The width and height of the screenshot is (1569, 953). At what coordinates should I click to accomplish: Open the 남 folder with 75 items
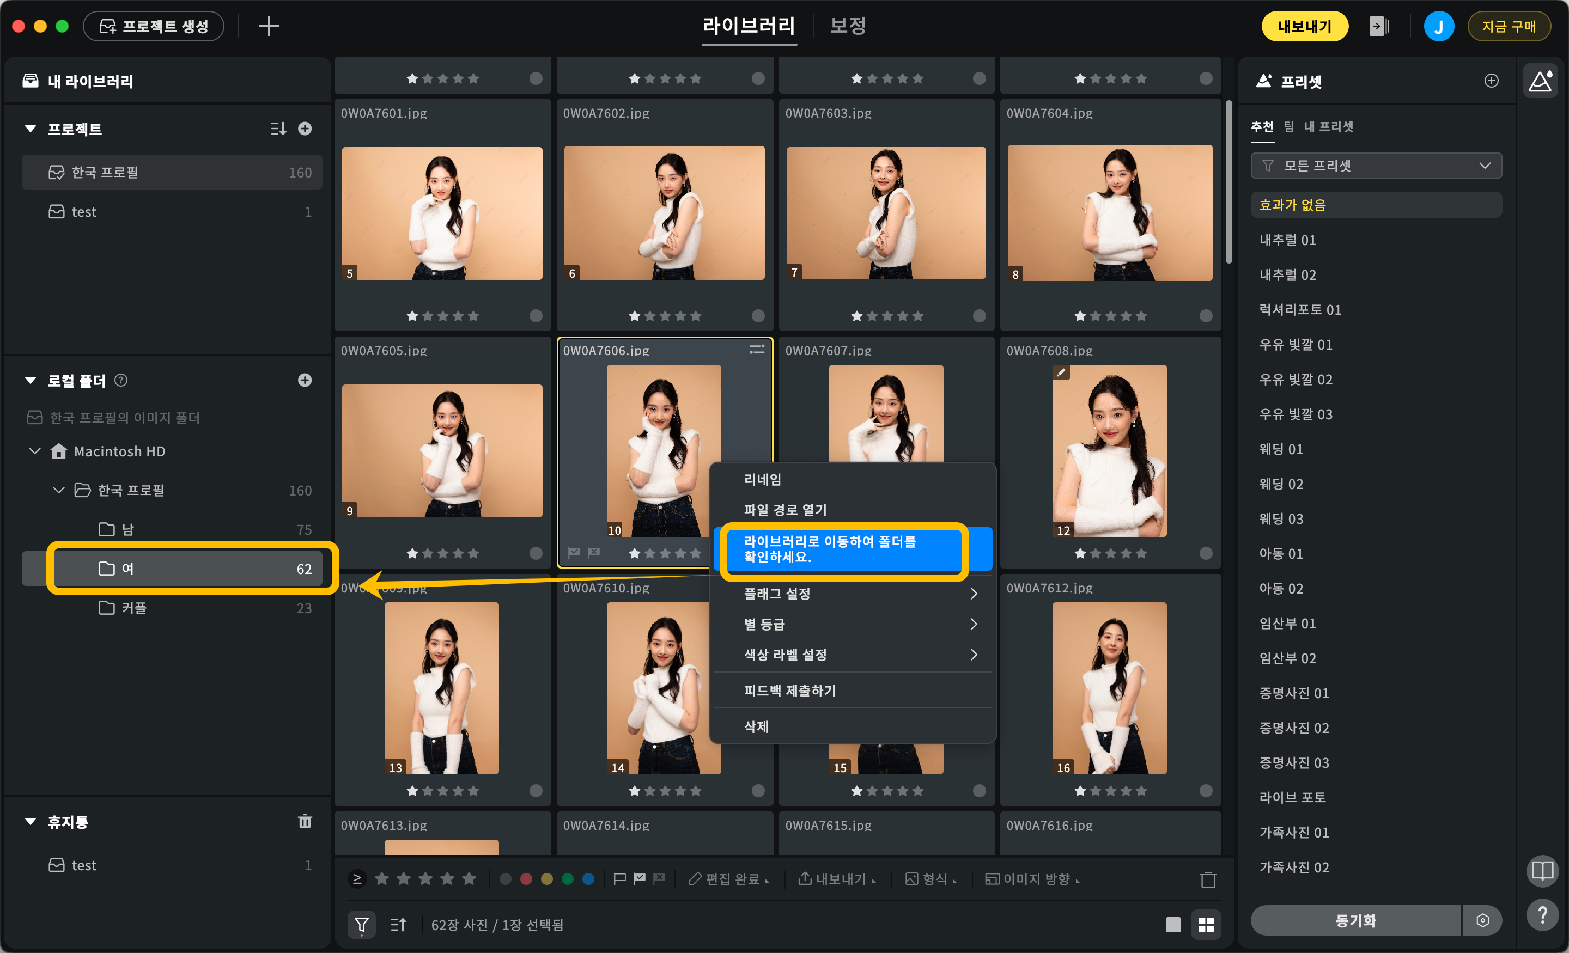(x=172, y=529)
